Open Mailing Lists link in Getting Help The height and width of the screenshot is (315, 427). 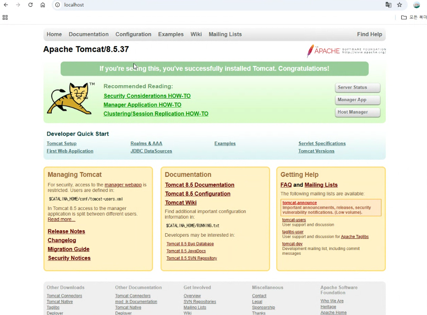pos(321,185)
